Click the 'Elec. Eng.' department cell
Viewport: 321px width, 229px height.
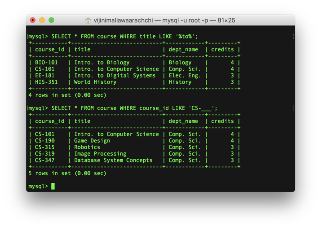[185, 75]
